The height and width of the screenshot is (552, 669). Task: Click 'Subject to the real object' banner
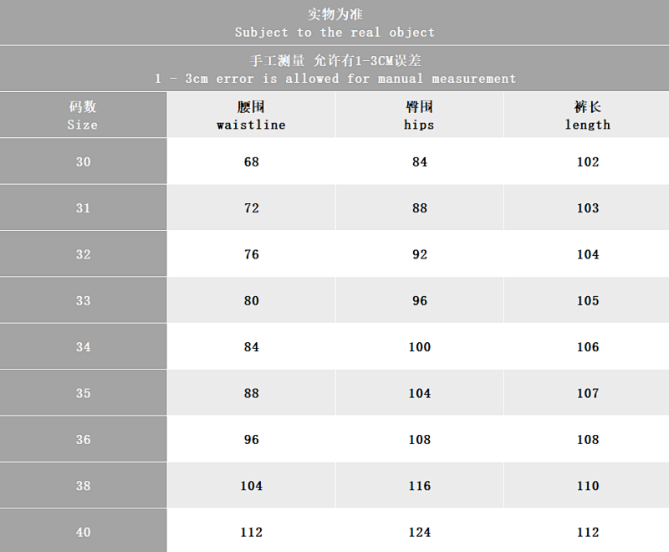point(334,23)
